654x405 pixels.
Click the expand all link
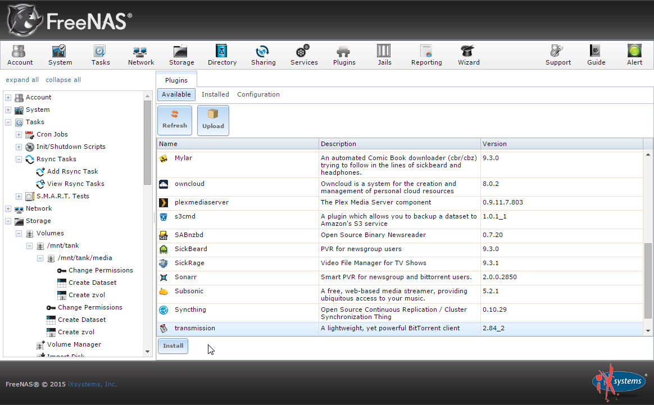pyautogui.click(x=22, y=80)
